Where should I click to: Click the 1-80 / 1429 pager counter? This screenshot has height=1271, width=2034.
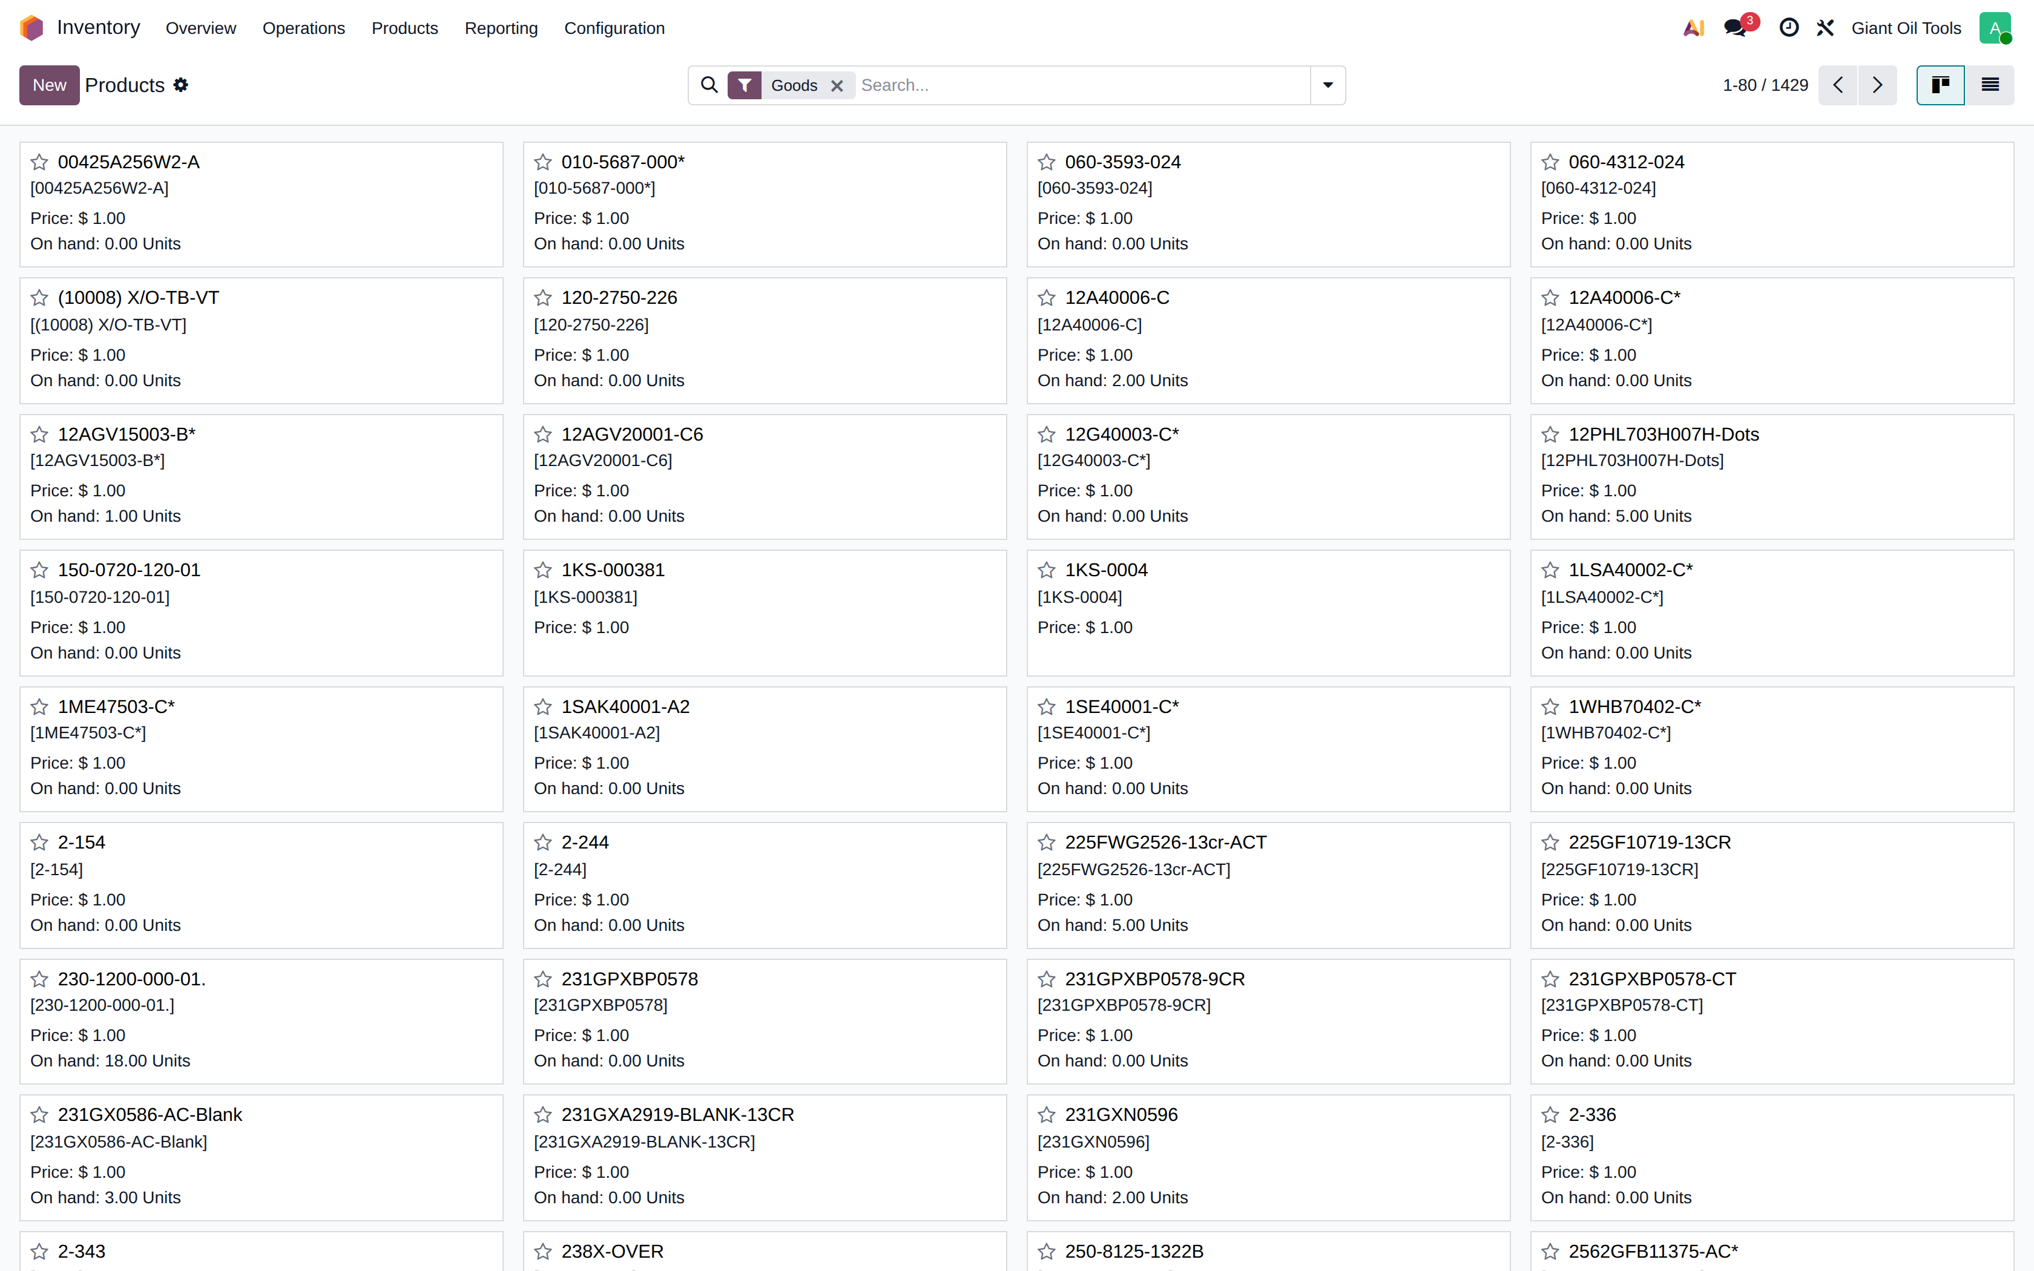point(1765,85)
